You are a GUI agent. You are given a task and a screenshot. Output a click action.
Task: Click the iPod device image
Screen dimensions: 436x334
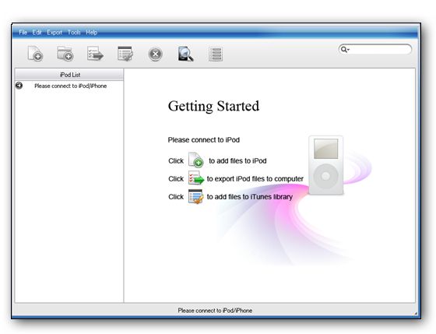326,165
